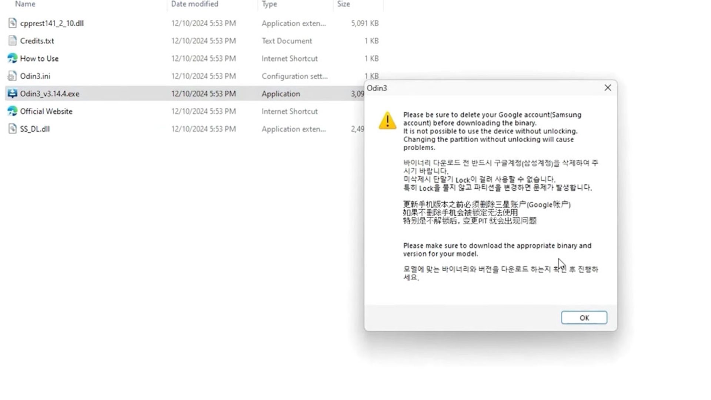The image size is (711, 400).
Task: Open the Official Website shortcut
Action: (x=46, y=111)
